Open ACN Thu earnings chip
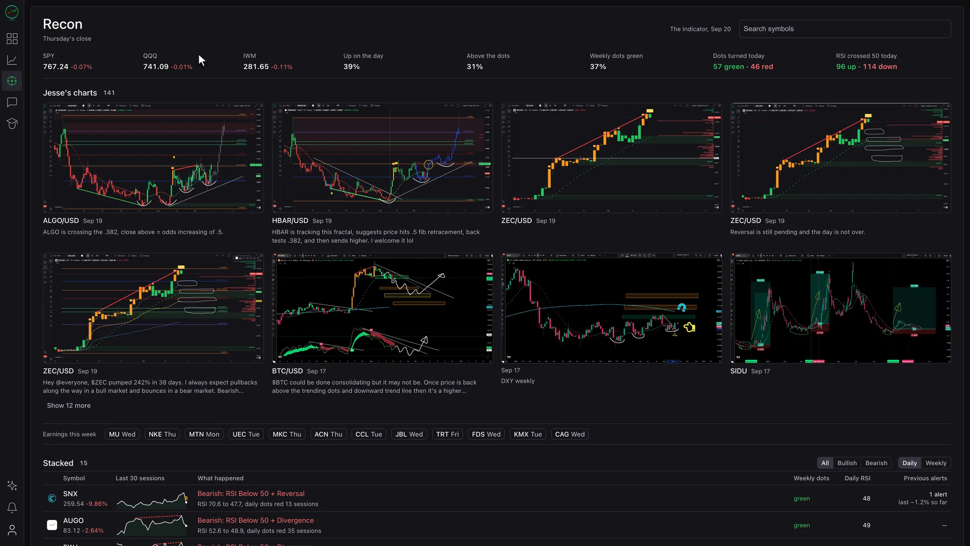 pyautogui.click(x=328, y=434)
